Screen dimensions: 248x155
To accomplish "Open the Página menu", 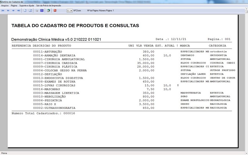I will 14,6.
